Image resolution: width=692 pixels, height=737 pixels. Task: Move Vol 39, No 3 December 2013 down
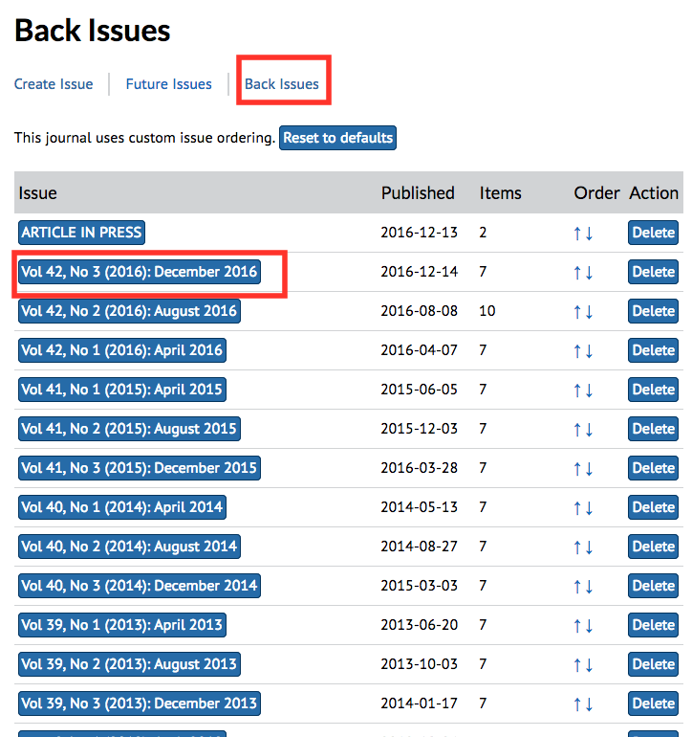[590, 703]
